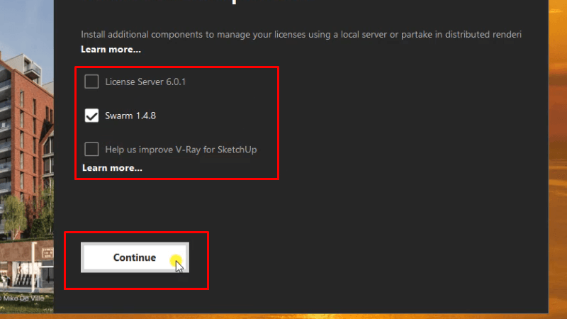Tick the Help us improve V-Ray checkbox
Viewport: 567px width, 319px height.
91,149
